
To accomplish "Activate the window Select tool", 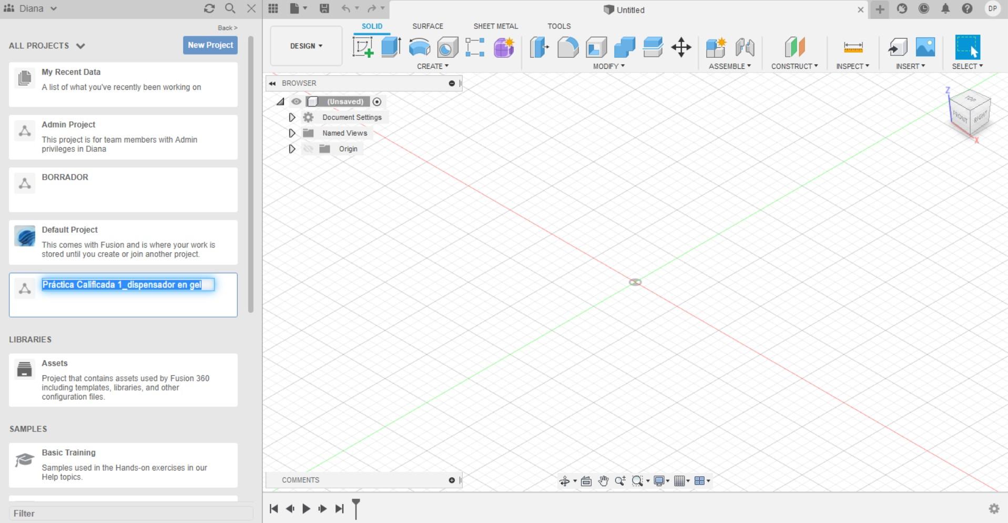I will 967,47.
